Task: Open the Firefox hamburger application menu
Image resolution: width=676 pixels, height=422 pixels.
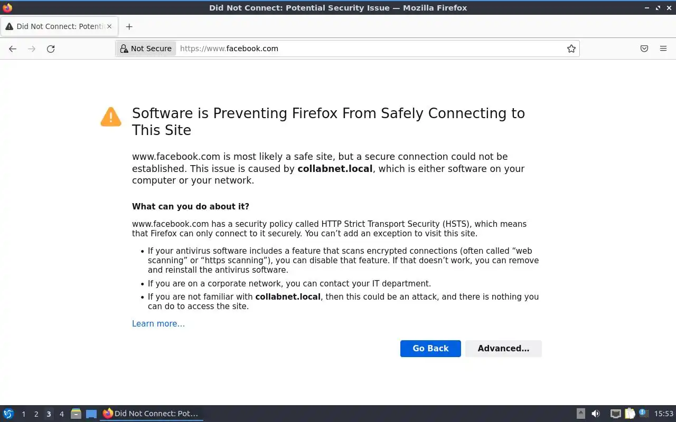Action: click(x=663, y=49)
